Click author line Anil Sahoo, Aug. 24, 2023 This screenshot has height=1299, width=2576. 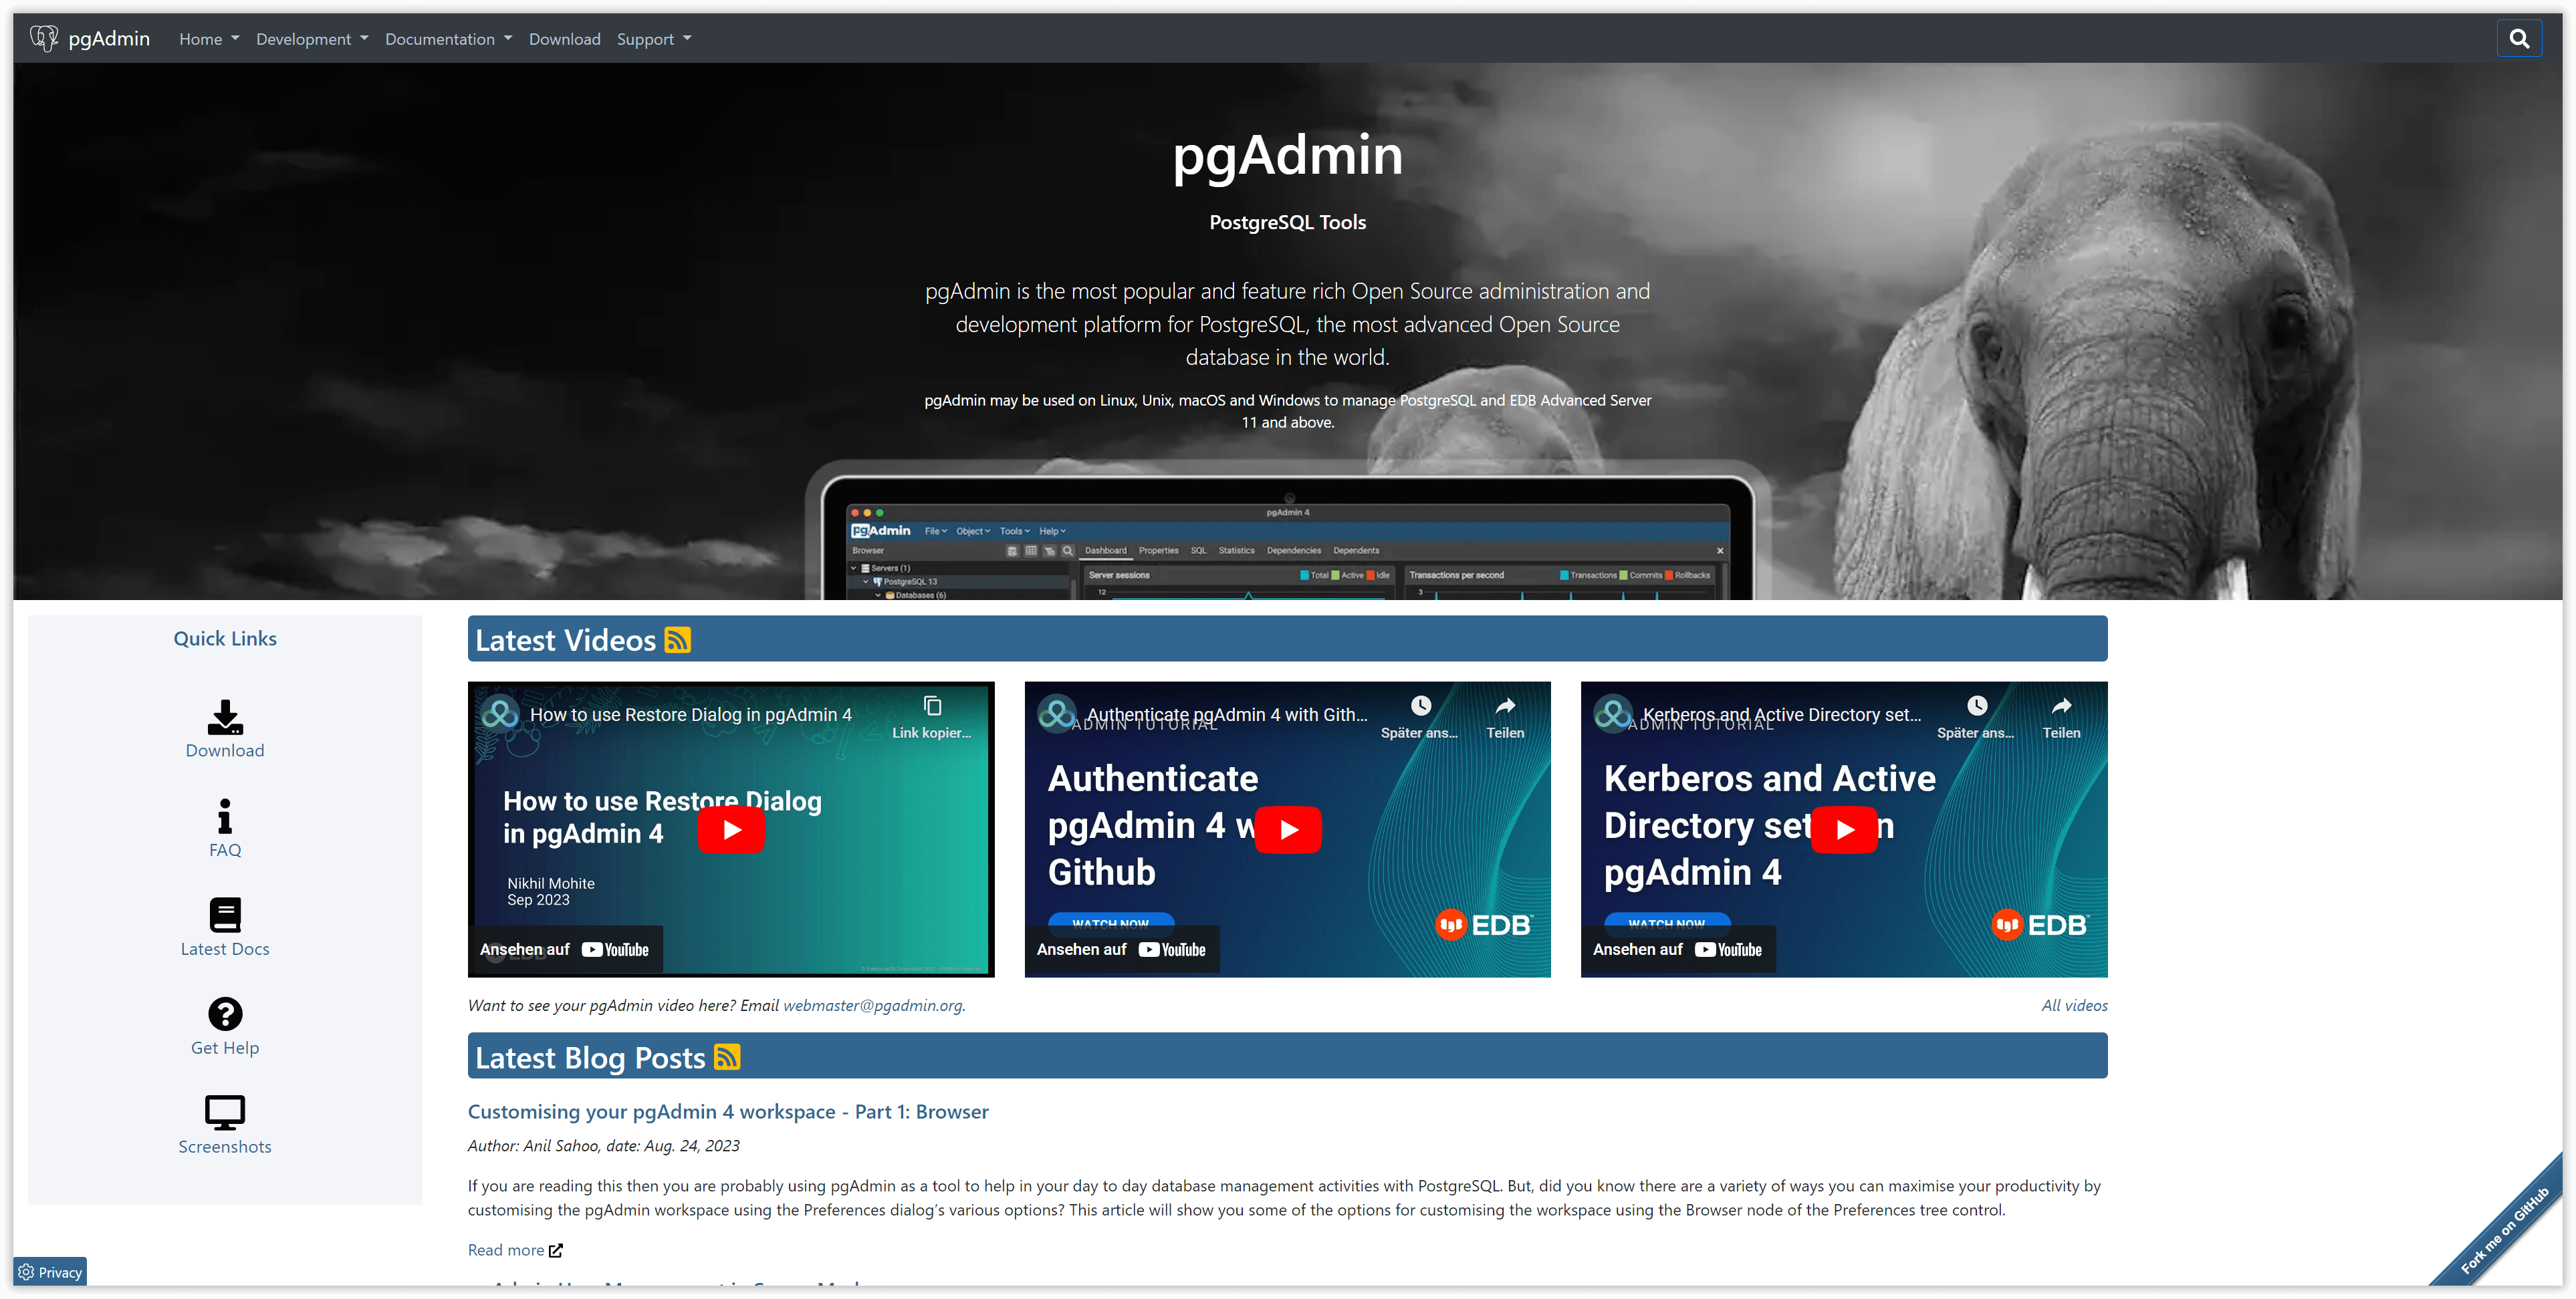604,1145
